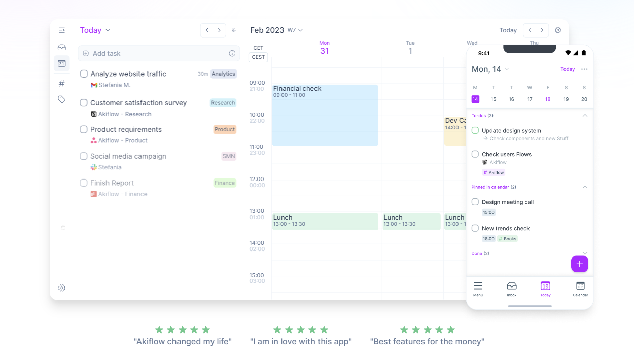Click the Add task input field
634x359 pixels.
[x=159, y=53]
